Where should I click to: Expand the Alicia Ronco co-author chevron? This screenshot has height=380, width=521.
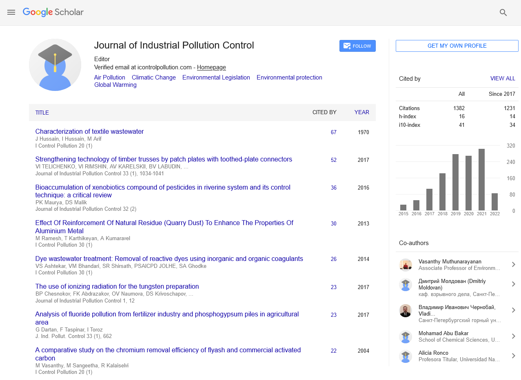coord(513,356)
